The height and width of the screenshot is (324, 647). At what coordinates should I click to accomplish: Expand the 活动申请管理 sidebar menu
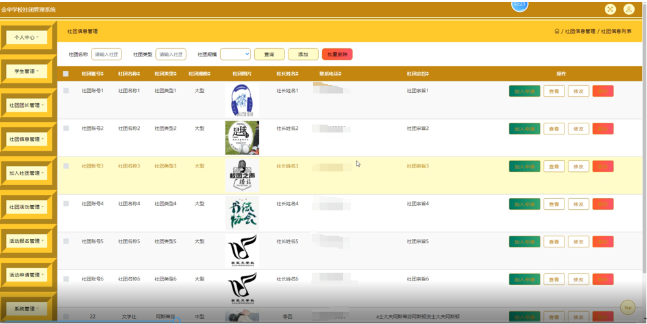(x=27, y=275)
